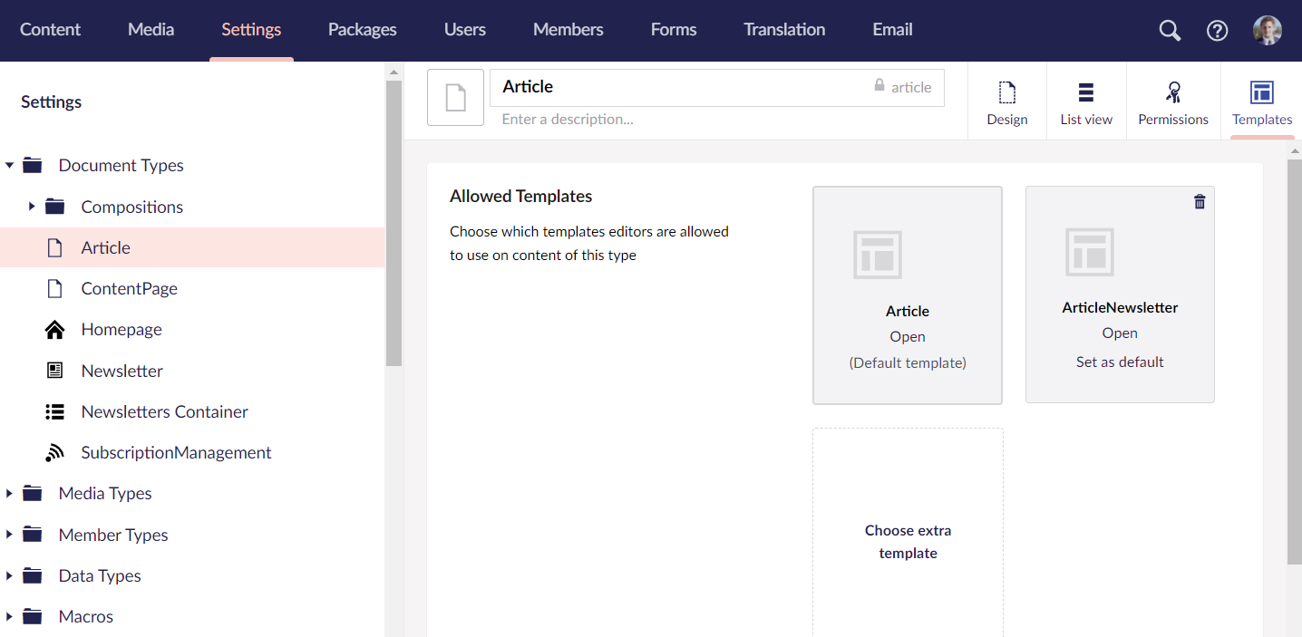The height and width of the screenshot is (637, 1302).
Task: Expand the Media Types node arrow
Action: tap(9, 493)
